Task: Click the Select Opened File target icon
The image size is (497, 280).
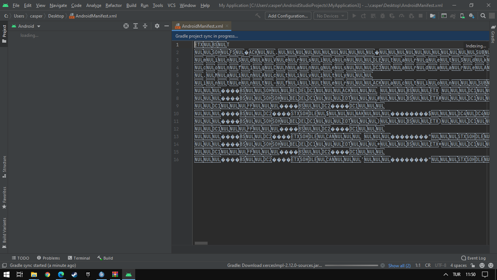Action: pyautogui.click(x=126, y=26)
